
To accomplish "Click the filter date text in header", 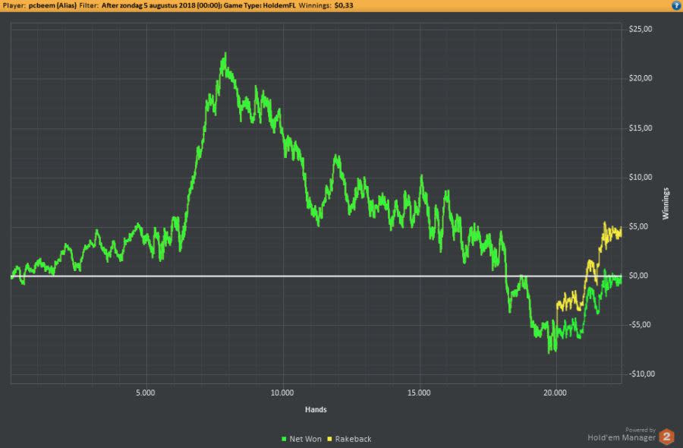I will coord(160,5).
